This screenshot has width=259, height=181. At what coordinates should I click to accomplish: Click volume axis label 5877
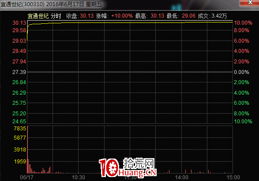pyautogui.click(x=20, y=138)
